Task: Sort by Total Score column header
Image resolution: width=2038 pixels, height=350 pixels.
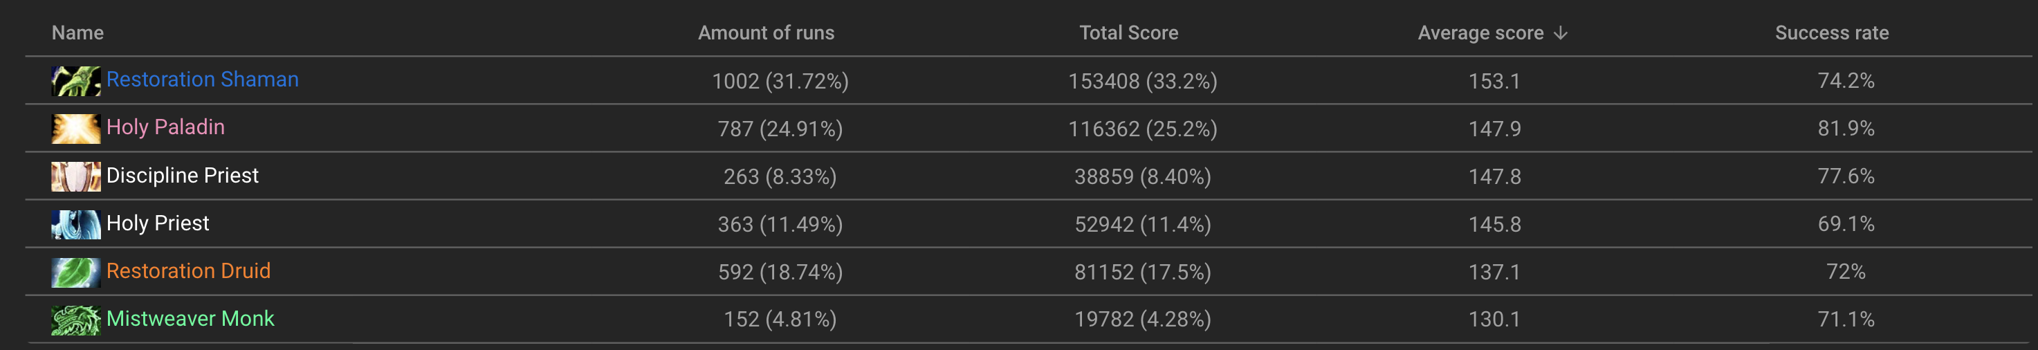Action: tap(1129, 33)
